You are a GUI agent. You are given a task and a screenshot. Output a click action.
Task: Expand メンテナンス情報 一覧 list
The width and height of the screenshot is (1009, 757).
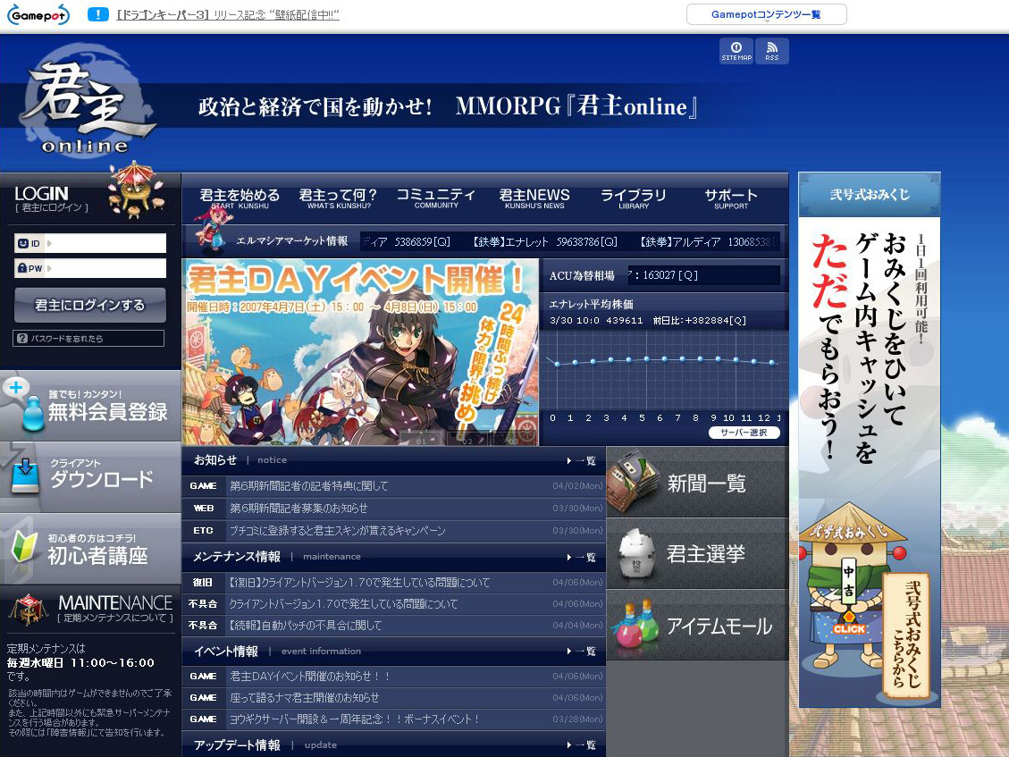pos(582,558)
